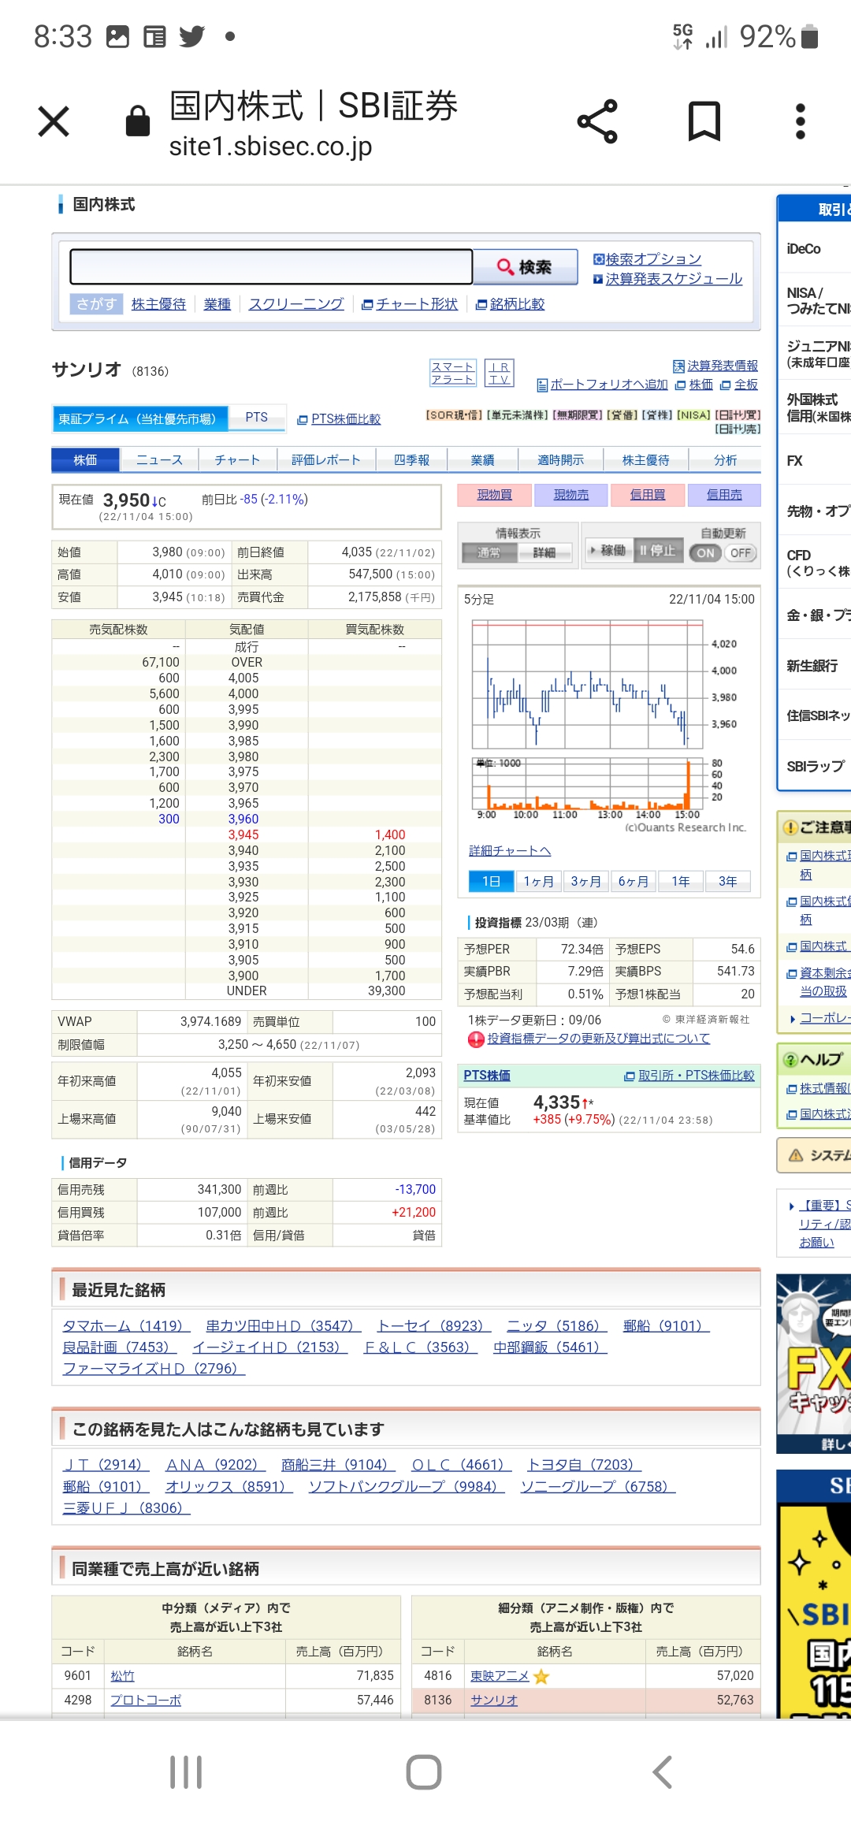The width and height of the screenshot is (851, 1825).
Task: Open ニッタ (5186) recent stock
Action: [557, 1326]
